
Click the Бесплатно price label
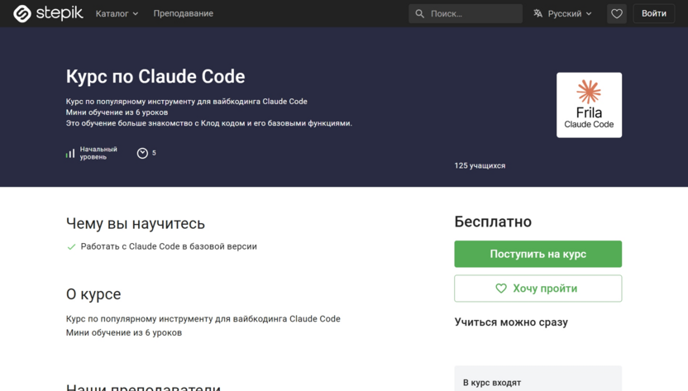point(493,222)
